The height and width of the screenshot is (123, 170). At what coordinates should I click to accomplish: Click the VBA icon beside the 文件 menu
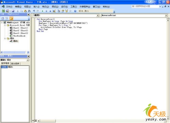click(3, 6)
